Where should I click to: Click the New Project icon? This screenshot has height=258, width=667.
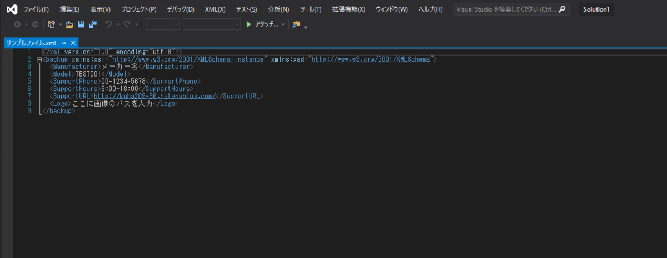pyautogui.click(x=52, y=24)
